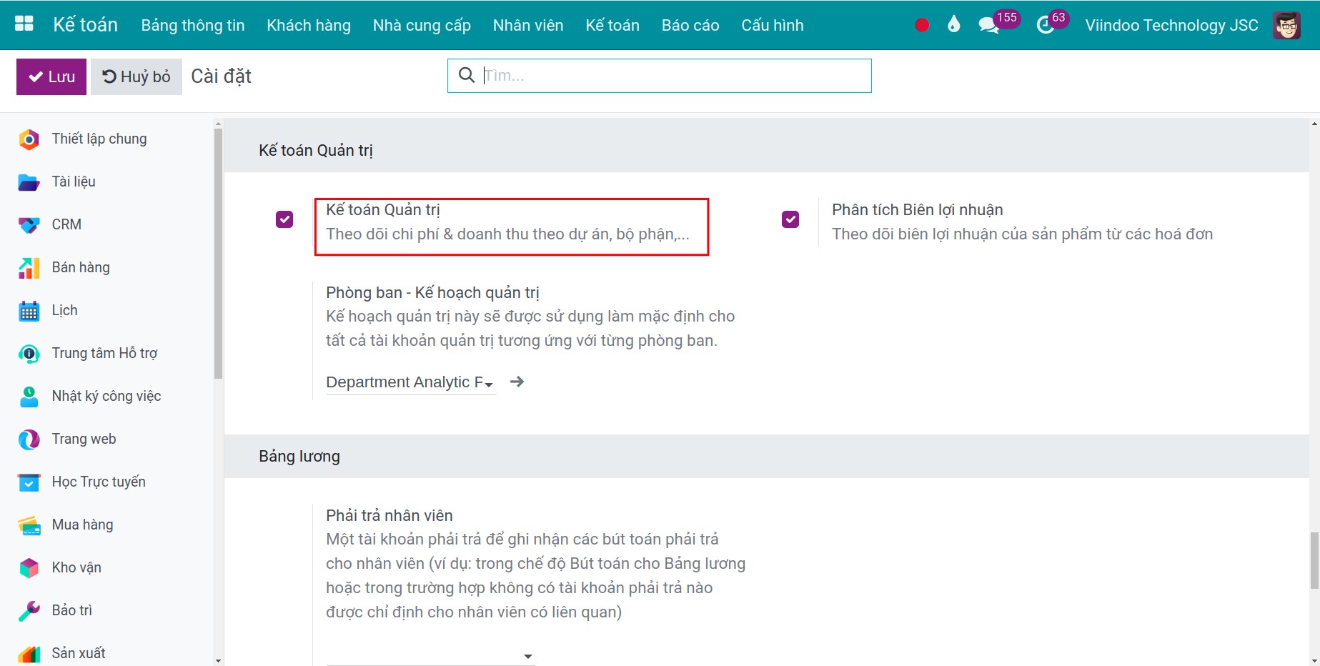This screenshot has height=666, width=1320.
Task: Click the Huỷ bỏ discard button
Action: click(x=136, y=76)
